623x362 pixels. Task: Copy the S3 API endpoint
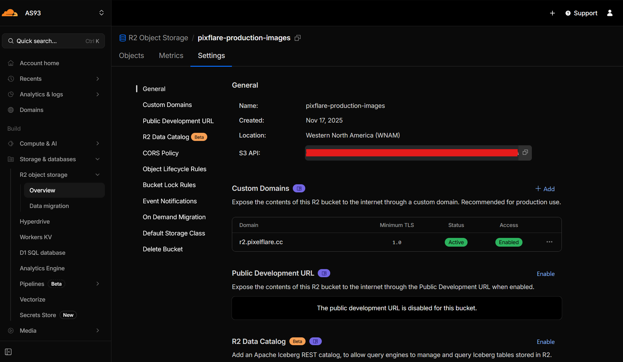point(525,152)
